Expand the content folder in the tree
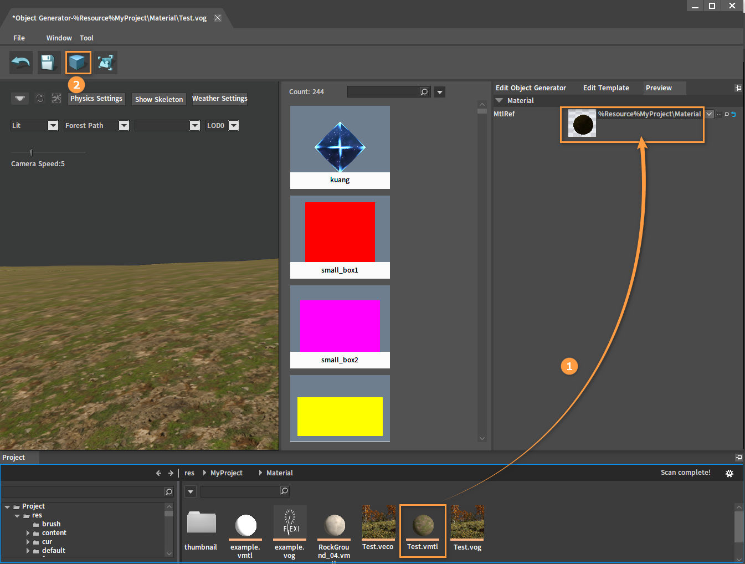 click(28, 533)
